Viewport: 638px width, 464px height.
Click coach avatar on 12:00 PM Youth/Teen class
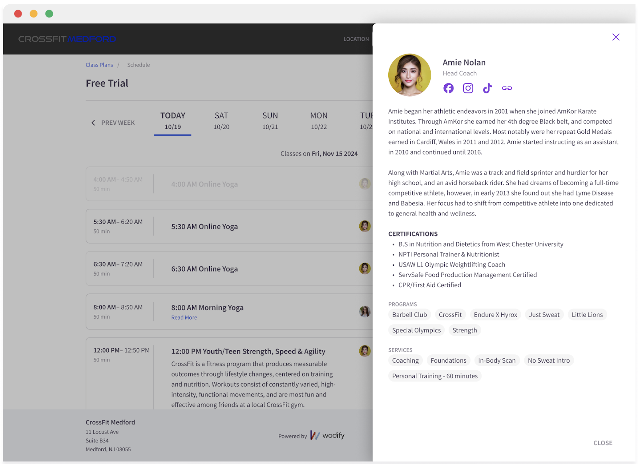(x=364, y=351)
